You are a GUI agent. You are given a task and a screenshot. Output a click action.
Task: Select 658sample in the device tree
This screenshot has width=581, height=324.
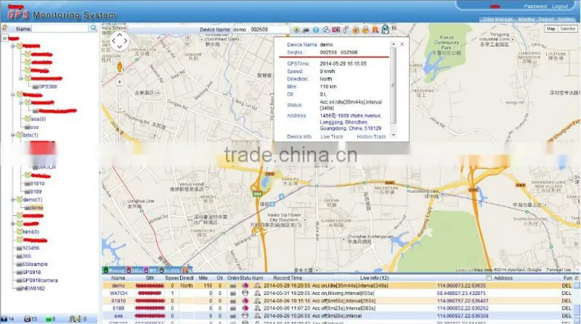click(x=34, y=264)
